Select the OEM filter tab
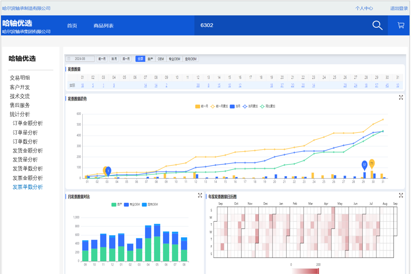Screen dimensions: 411x274 (x=161, y=59)
